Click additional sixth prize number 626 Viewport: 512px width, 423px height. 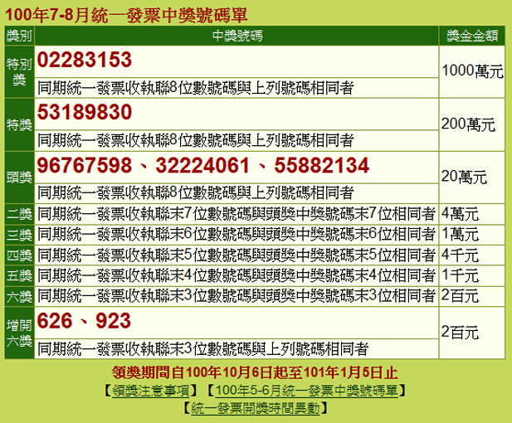[x=54, y=321]
